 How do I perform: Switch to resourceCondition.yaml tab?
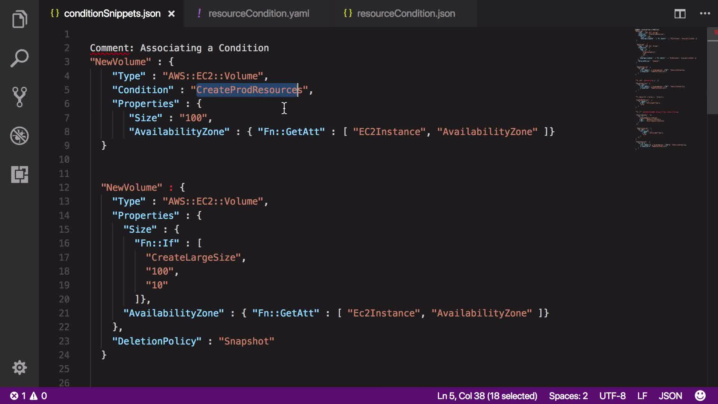[258, 14]
